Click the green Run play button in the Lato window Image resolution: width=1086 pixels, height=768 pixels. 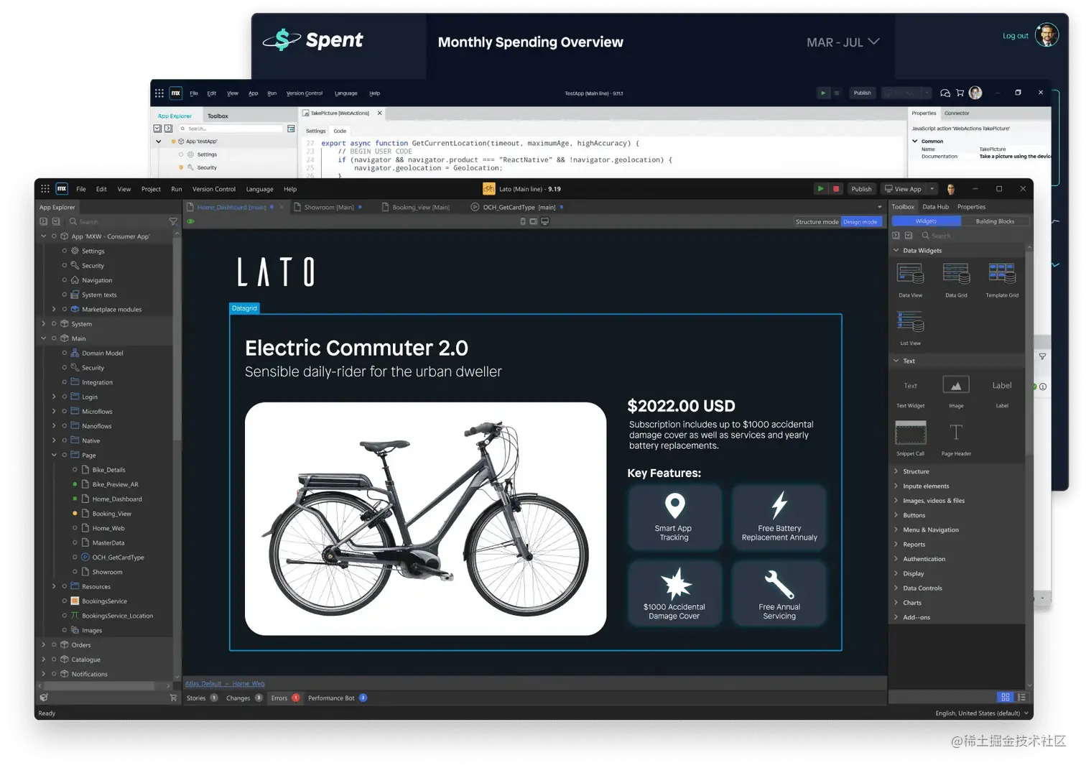coord(820,189)
